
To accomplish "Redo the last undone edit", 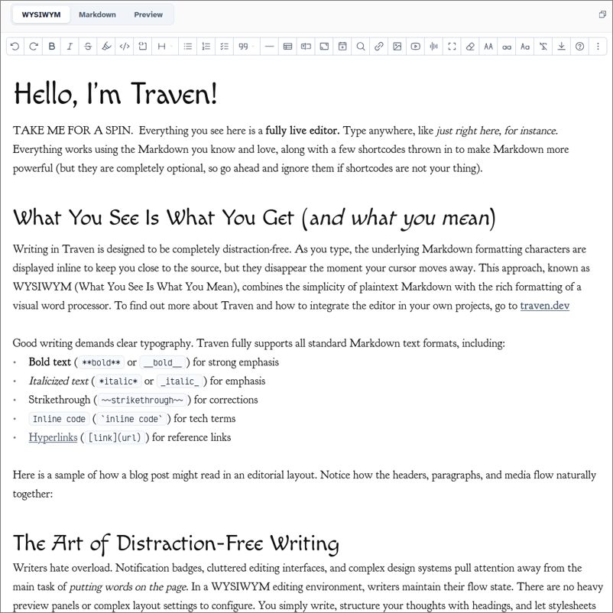I will [x=33, y=47].
